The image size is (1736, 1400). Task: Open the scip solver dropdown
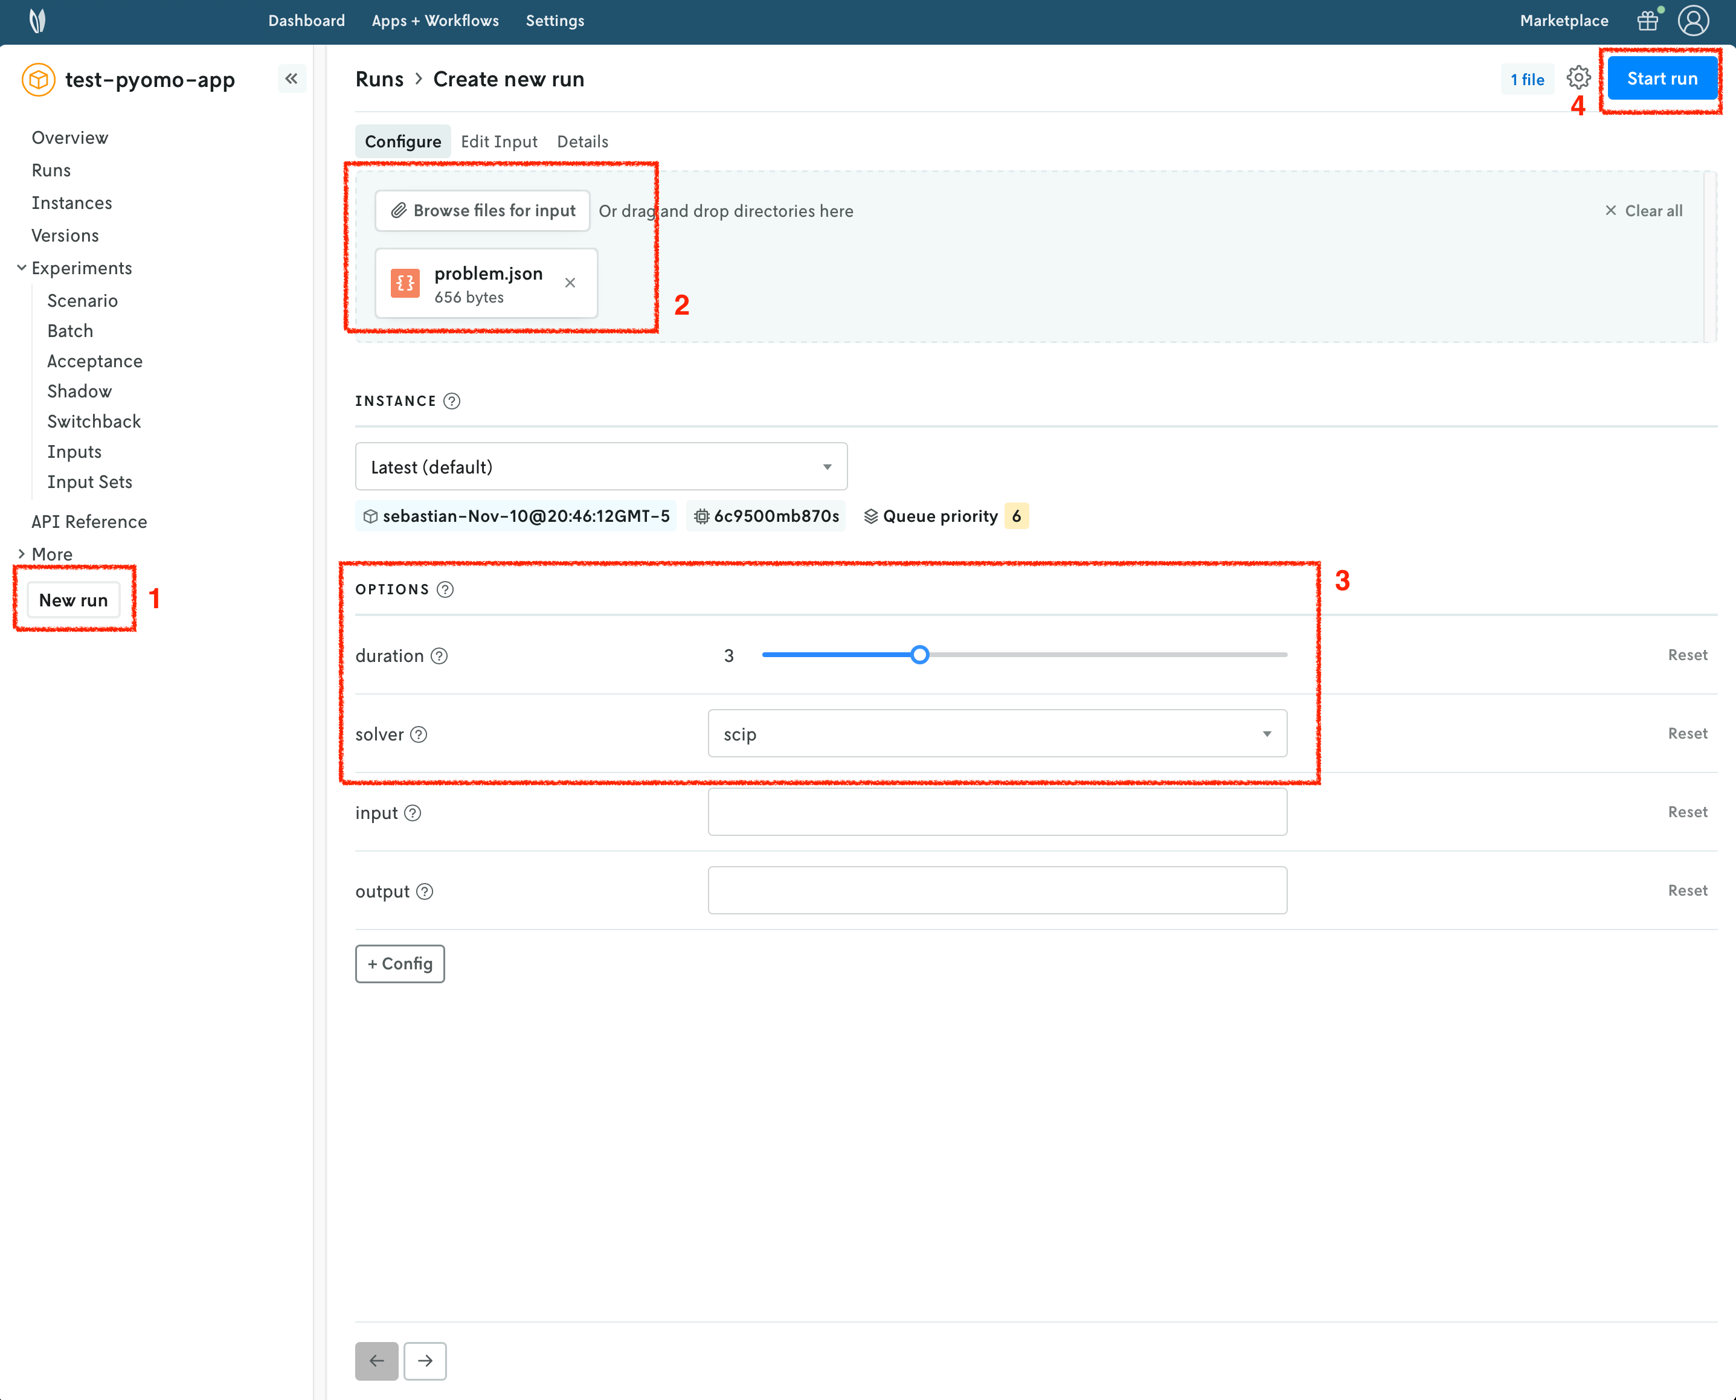(x=997, y=734)
